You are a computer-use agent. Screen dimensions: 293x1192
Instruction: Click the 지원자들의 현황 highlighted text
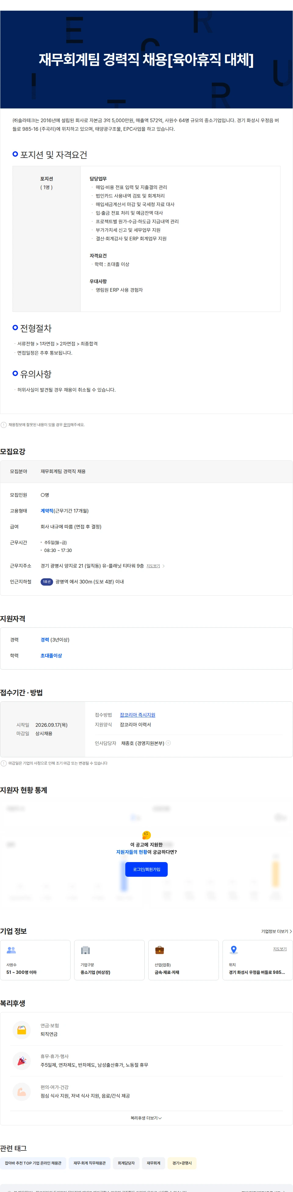(x=132, y=852)
